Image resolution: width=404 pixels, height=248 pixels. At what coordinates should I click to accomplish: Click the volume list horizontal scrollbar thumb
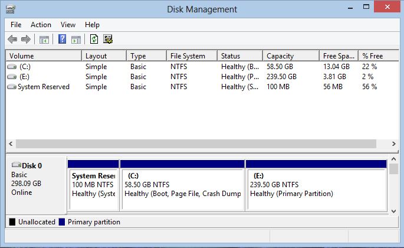pyautogui.click(x=196, y=143)
